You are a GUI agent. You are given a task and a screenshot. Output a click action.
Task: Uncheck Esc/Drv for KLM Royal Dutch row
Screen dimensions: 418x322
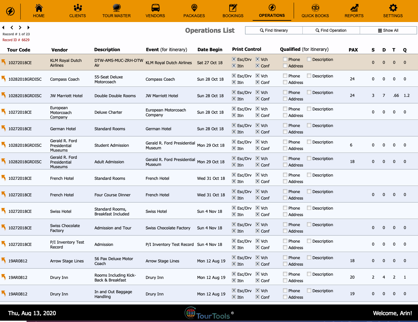pos(234,59)
